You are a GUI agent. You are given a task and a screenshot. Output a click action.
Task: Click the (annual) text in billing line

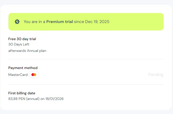pos(33,99)
